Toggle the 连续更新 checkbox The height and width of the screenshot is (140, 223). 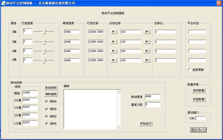tap(190, 70)
